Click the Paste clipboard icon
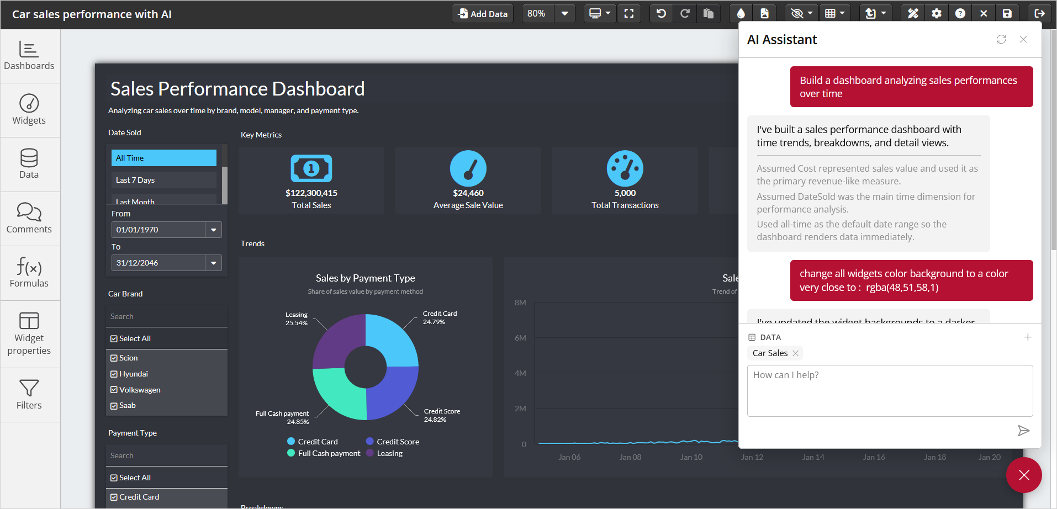This screenshot has width=1057, height=509. tap(709, 14)
